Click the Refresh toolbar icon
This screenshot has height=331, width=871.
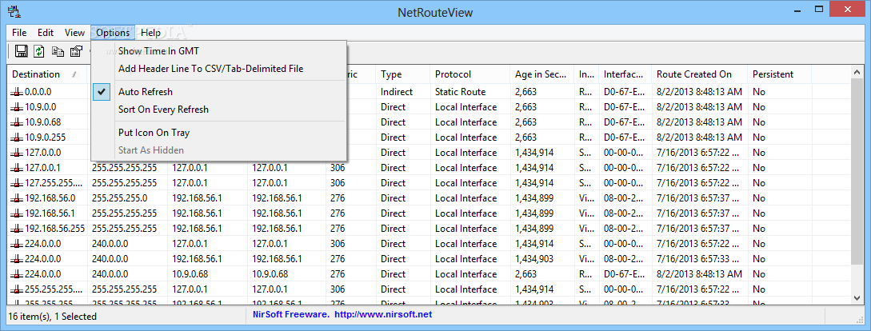click(x=39, y=52)
